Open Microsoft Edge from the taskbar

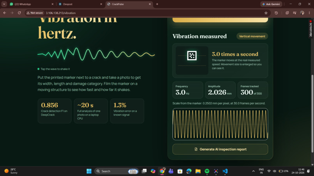click(x=189, y=171)
